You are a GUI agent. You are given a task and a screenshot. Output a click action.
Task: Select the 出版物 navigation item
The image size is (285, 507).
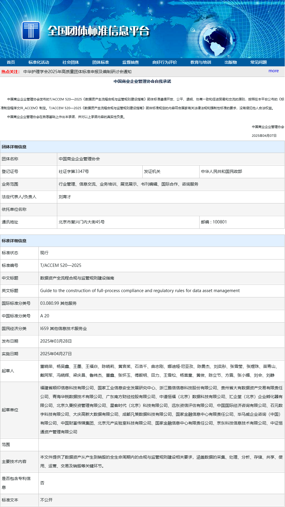231,62
